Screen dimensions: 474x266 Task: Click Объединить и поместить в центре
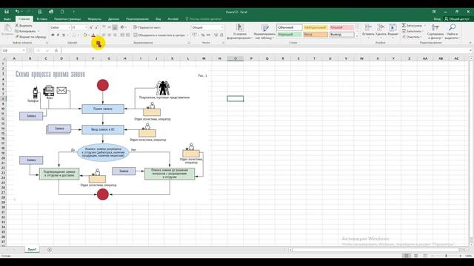(x=159, y=35)
